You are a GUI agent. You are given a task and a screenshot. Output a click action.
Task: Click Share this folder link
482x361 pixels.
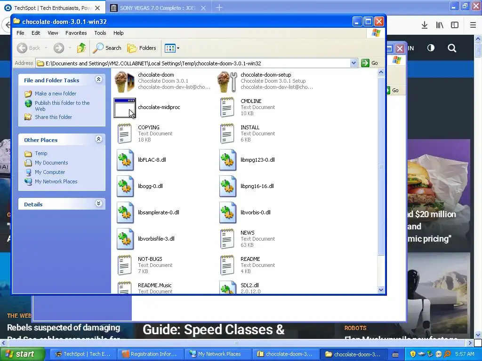[53, 117]
